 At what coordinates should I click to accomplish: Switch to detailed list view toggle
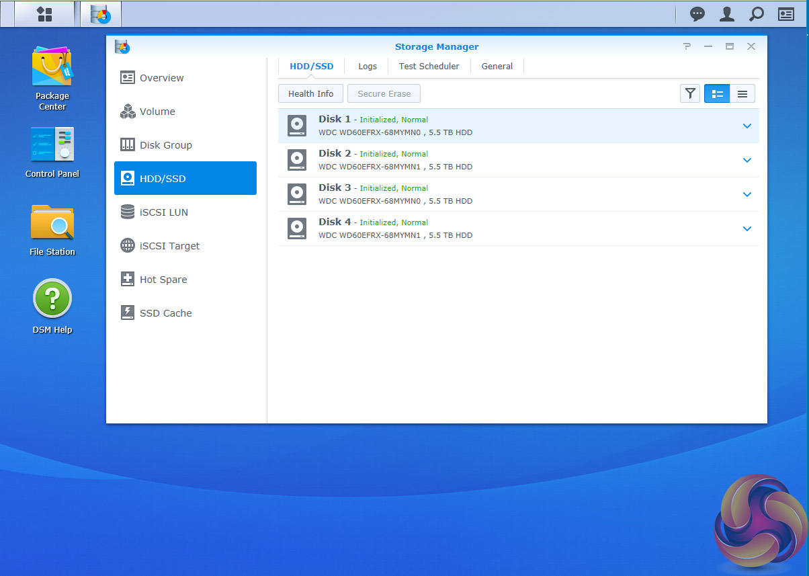[x=717, y=94]
